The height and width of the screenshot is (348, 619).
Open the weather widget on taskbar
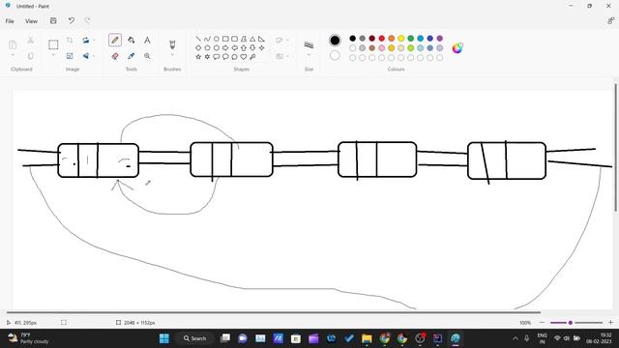pos(28,338)
